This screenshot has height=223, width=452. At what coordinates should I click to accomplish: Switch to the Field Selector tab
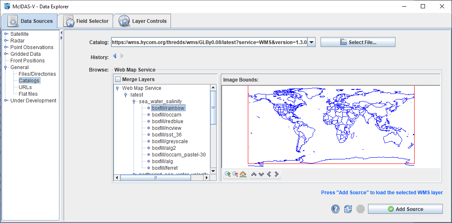point(85,21)
